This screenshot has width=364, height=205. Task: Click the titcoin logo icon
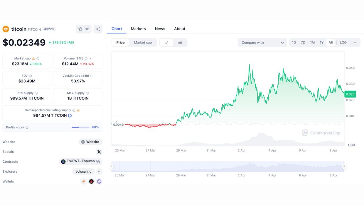pos(6,29)
